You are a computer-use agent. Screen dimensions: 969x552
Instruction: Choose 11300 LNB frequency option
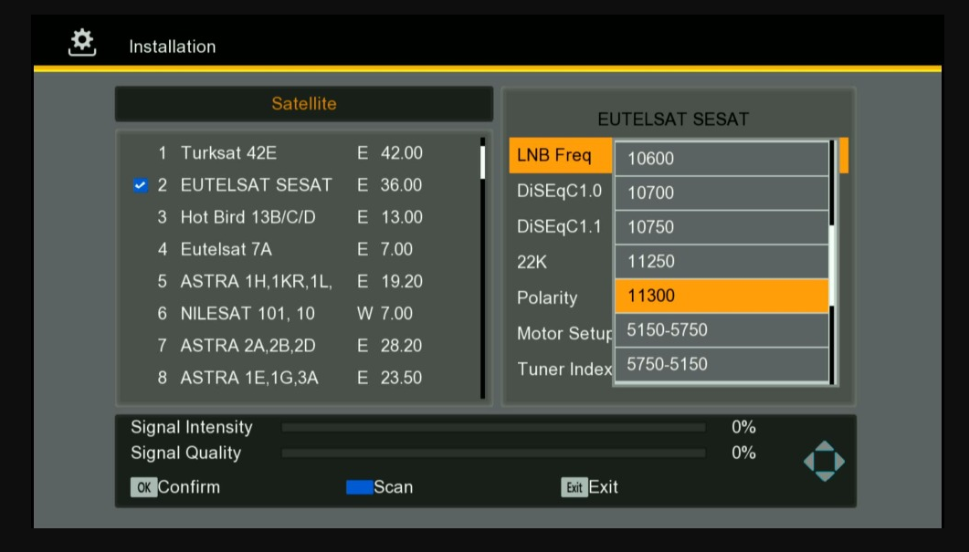point(721,296)
